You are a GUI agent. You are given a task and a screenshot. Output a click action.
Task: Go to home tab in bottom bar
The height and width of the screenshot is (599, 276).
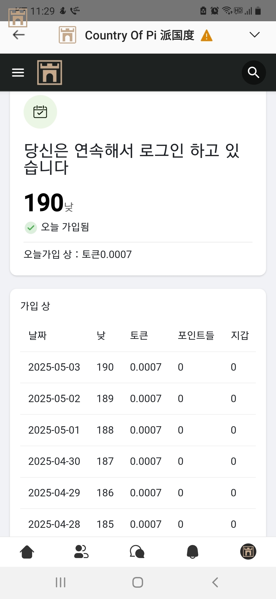(x=27, y=552)
